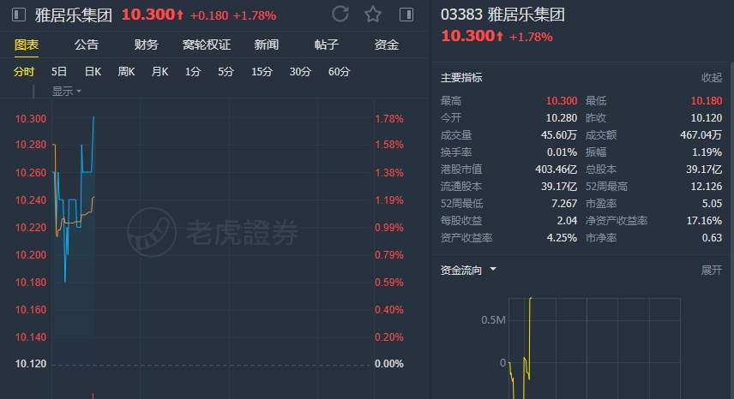
Task: Click 每股收益 value 2.04
Action: point(567,221)
